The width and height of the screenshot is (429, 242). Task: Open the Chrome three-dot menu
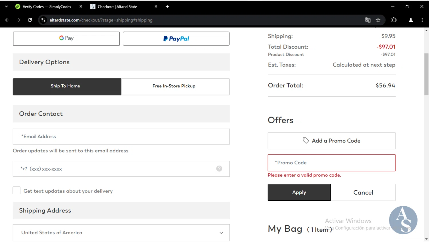pyautogui.click(x=422, y=20)
